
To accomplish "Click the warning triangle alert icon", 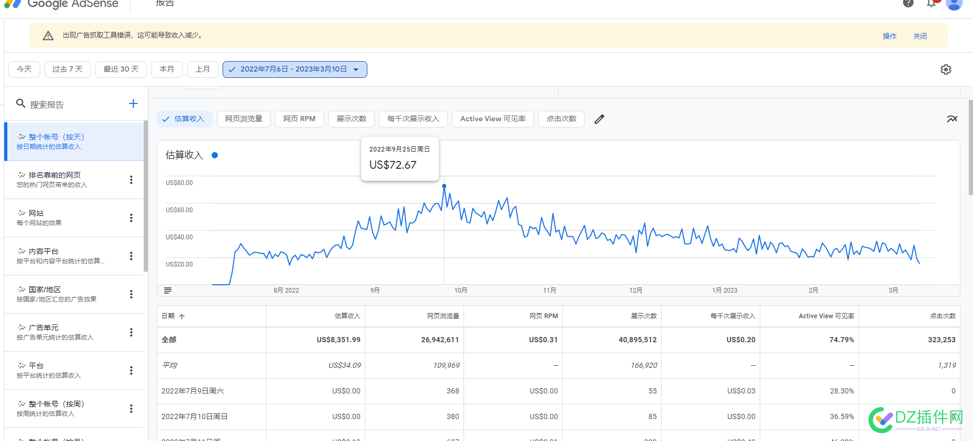I will (48, 36).
